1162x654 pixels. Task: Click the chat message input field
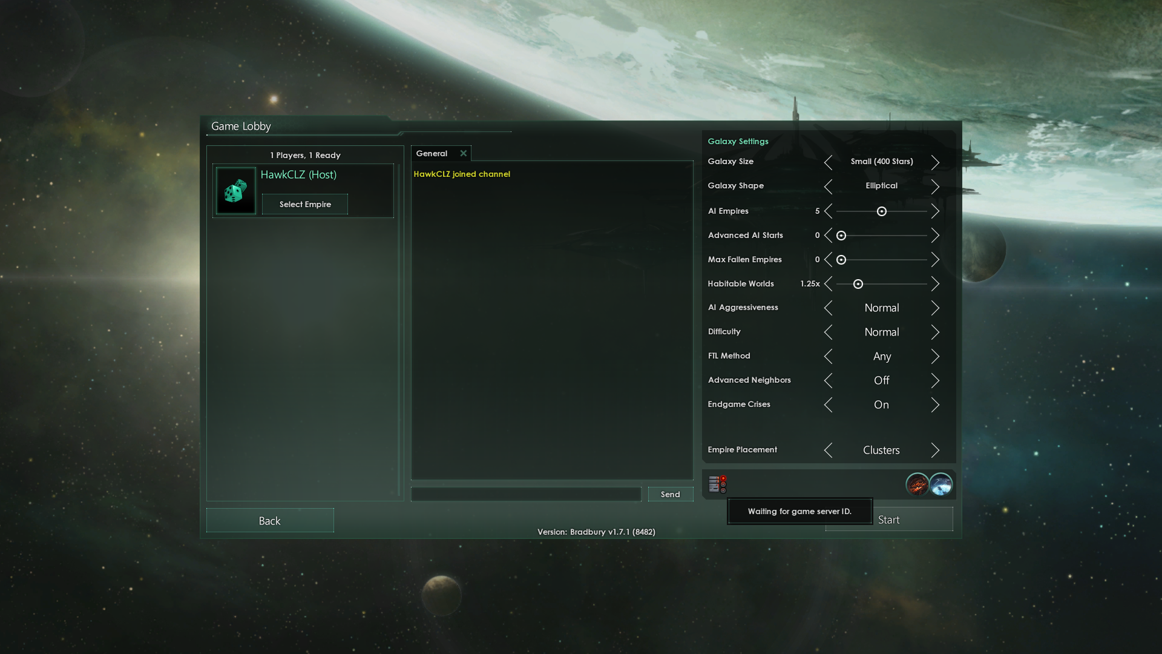click(525, 494)
